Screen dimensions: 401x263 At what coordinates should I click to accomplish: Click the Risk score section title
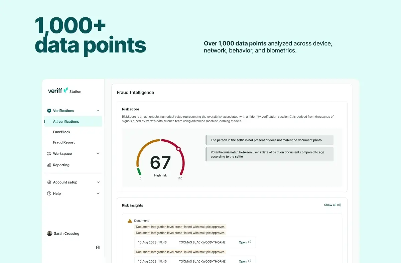(x=131, y=109)
